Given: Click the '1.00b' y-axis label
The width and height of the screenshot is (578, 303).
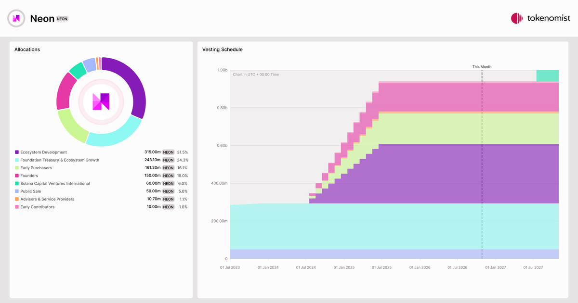Looking at the screenshot, I should click(222, 70).
